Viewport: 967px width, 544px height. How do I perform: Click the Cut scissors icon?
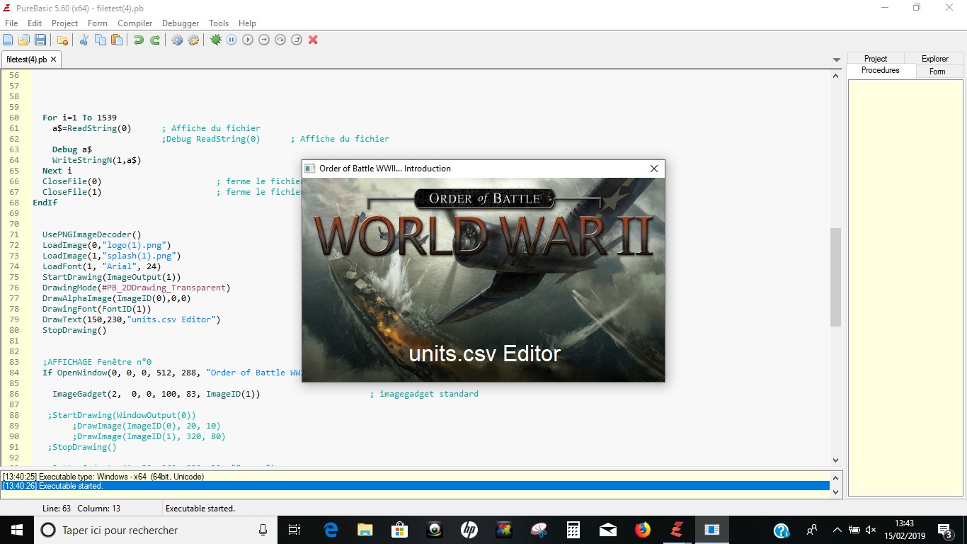(x=84, y=40)
